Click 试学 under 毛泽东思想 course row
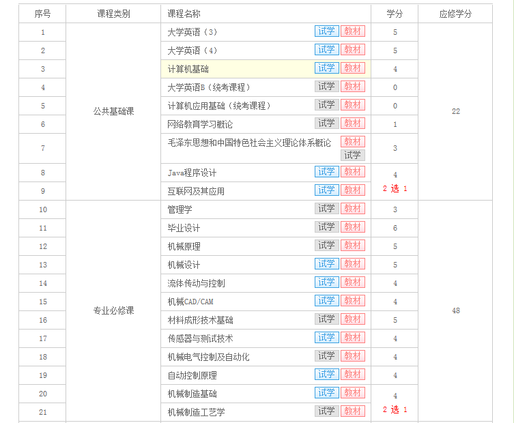514x423 pixels. click(353, 155)
